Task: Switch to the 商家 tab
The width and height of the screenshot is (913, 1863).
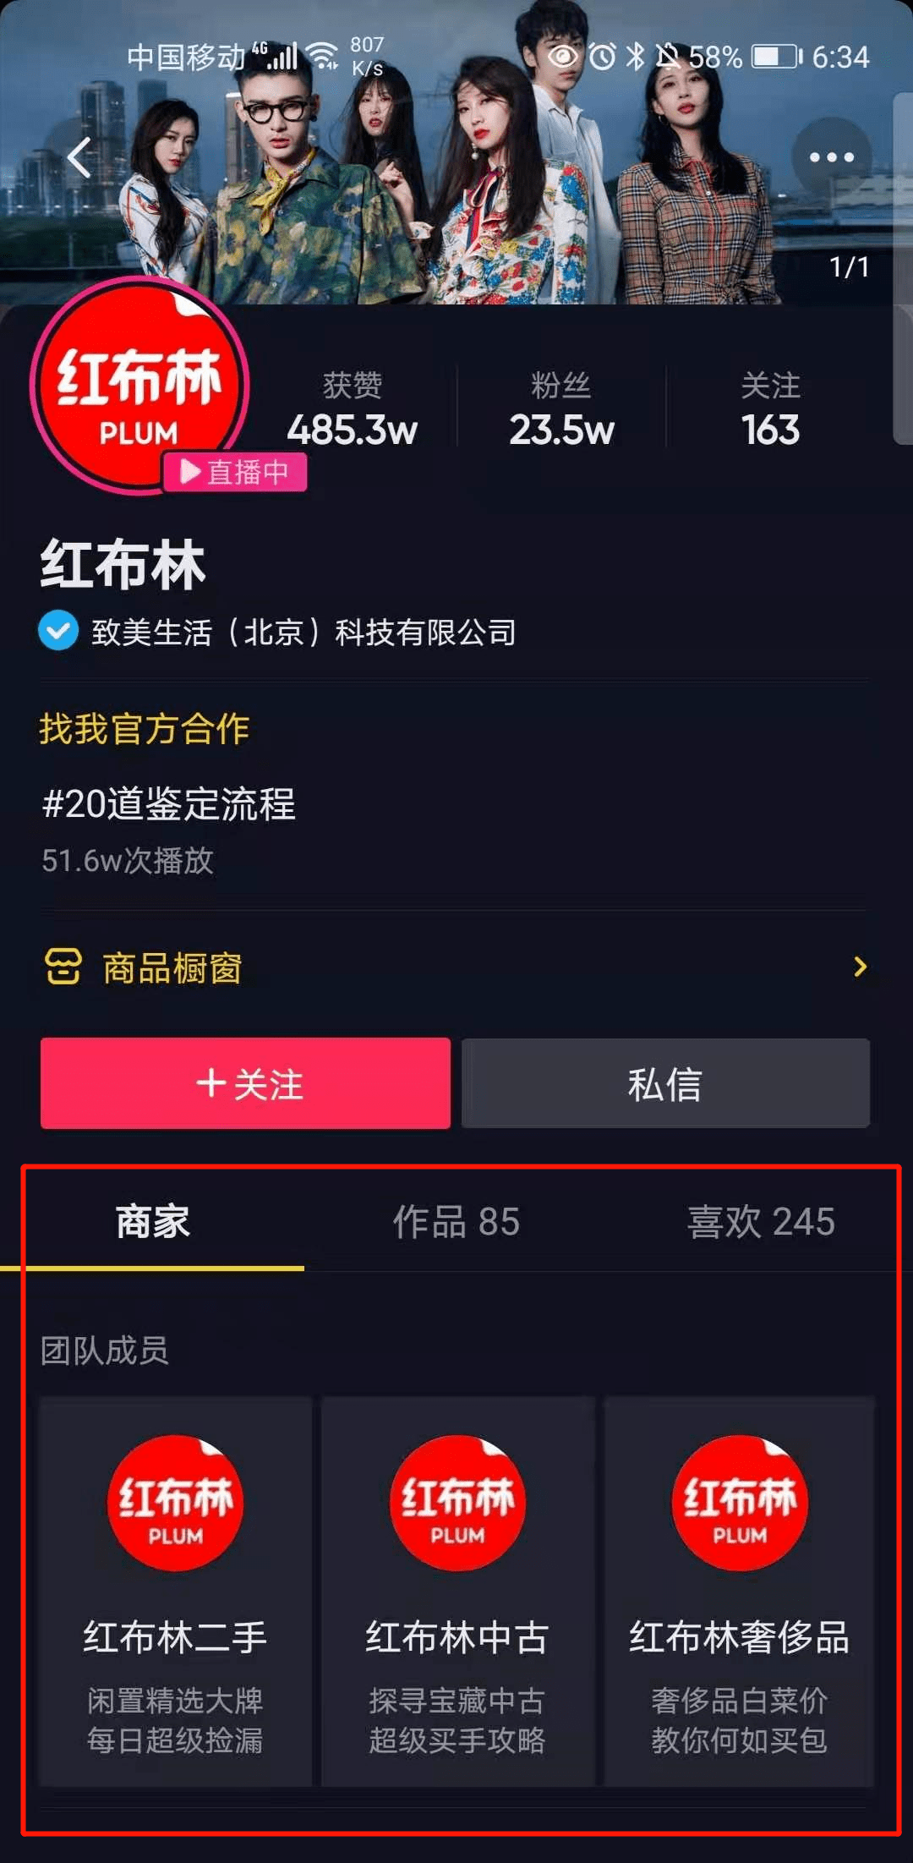Action: [152, 1222]
